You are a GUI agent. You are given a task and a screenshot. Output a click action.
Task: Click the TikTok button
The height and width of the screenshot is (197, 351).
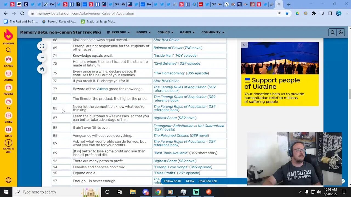190,181
